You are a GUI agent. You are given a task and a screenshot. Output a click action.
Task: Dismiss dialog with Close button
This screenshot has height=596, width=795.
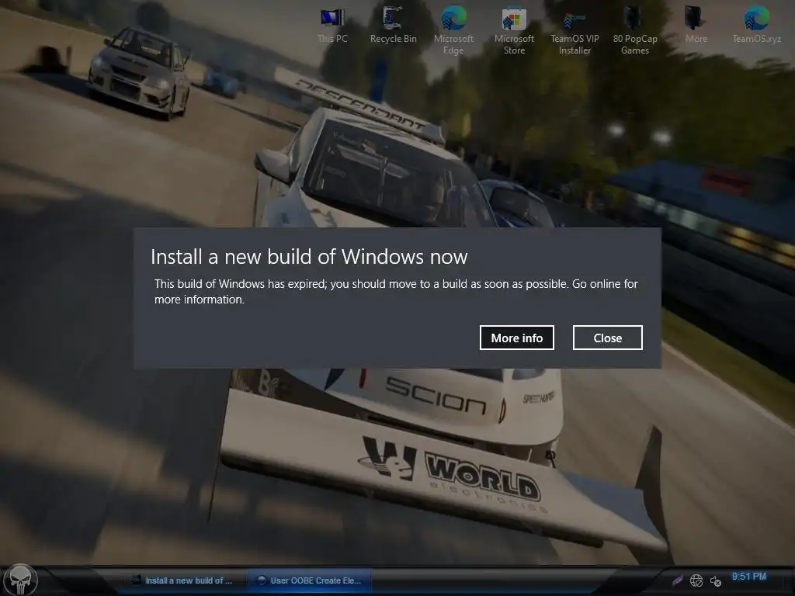click(x=607, y=338)
